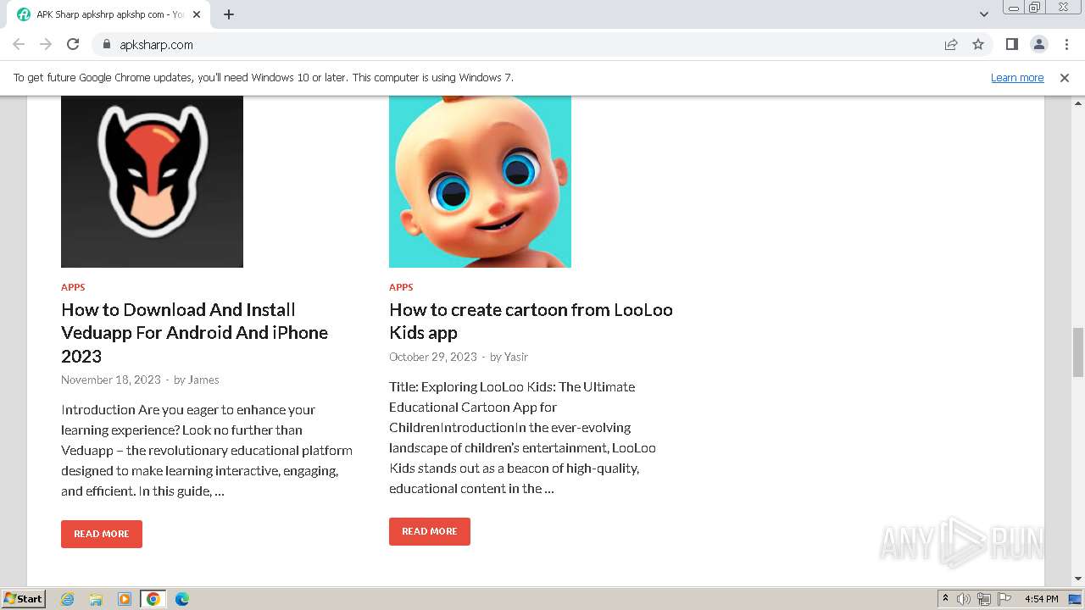The width and height of the screenshot is (1085, 610).
Task: Click the page vertical scrollbar thumb
Action: click(x=1078, y=352)
